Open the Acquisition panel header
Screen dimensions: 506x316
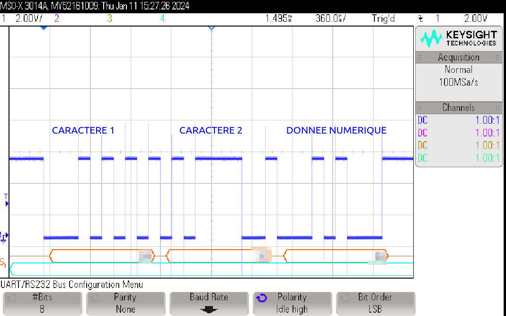point(458,57)
